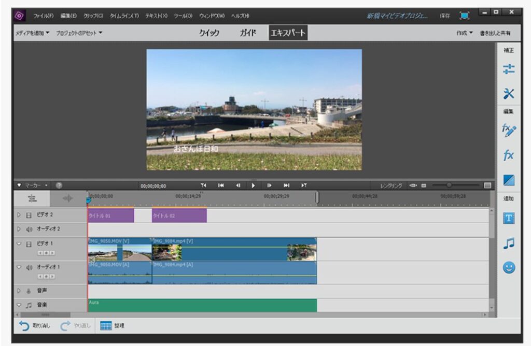Open the Applied Effects fx pencil panel
531x346 pixels.
coord(509,130)
